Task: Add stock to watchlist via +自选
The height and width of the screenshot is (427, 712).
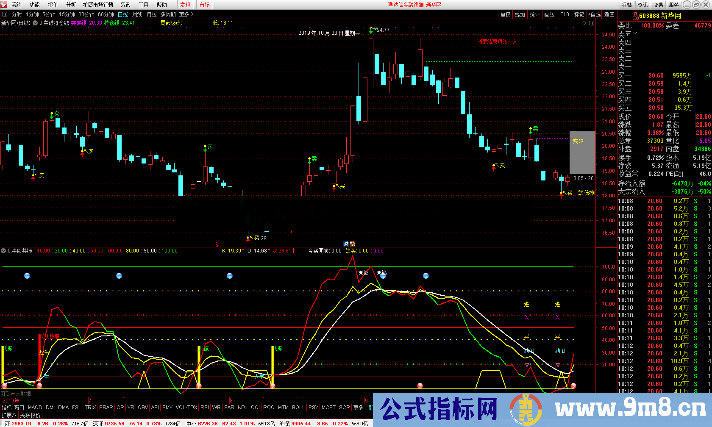Action: pos(594,14)
